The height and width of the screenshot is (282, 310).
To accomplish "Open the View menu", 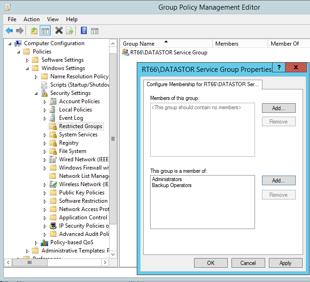I will [x=53, y=19].
